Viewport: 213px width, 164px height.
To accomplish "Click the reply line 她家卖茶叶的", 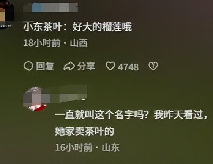I will 85,131.
